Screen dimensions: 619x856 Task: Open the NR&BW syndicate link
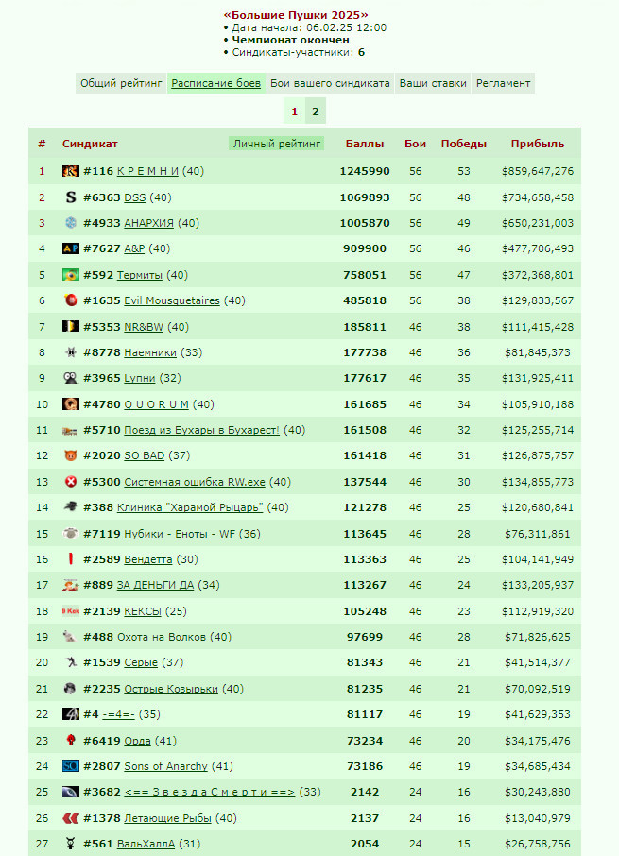(x=144, y=327)
